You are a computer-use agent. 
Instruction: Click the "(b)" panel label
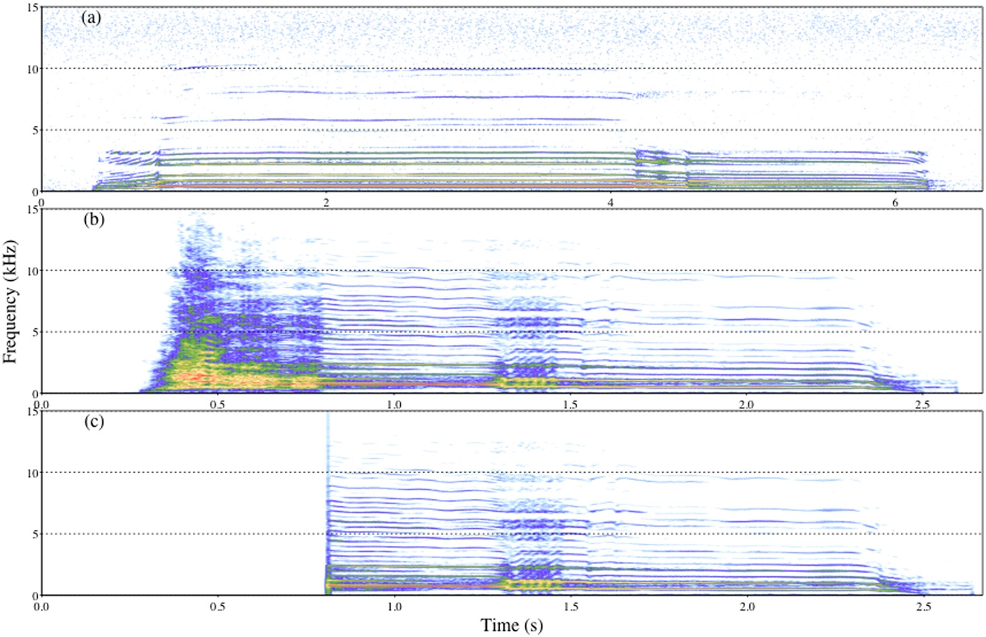coord(94,219)
